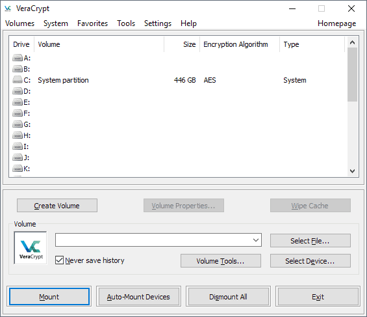The image size is (367, 317).
Task: Open the Favorites menu
Action: (x=92, y=23)
